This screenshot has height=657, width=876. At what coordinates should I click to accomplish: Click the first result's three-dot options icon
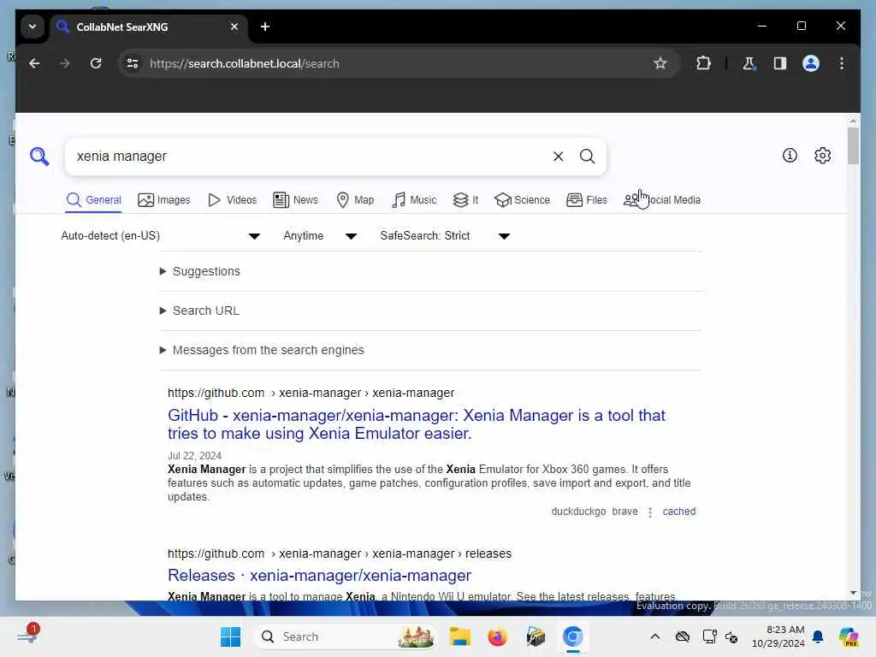point(650,512)
